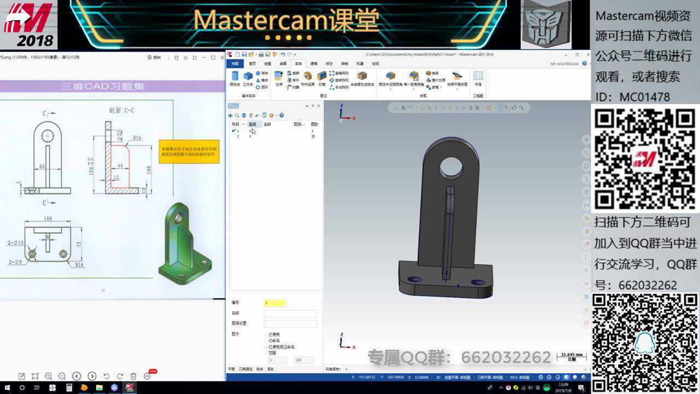Toggle display of level 2 in层别 list
This screenshot has width=700, height=394.
(x=234, y=136)
